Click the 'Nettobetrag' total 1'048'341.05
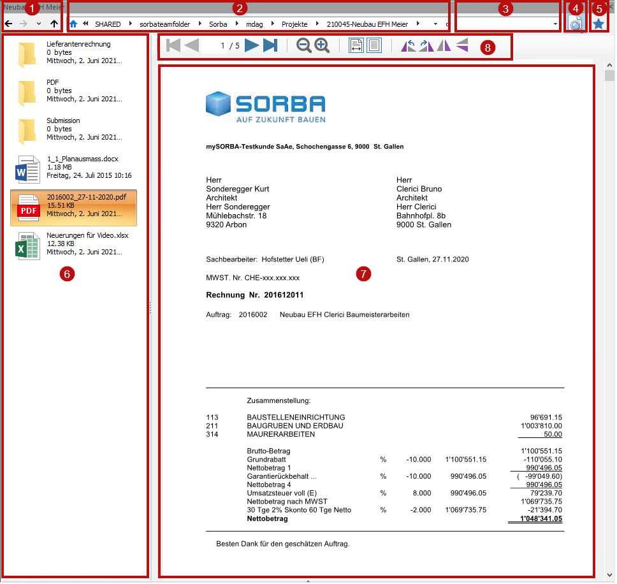 click(x=541, y=520)
